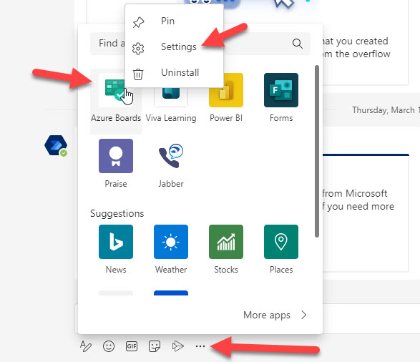Click the apps flyout vertical scrollbar
The width and height of the screenshot is (420, 362).
317,151
